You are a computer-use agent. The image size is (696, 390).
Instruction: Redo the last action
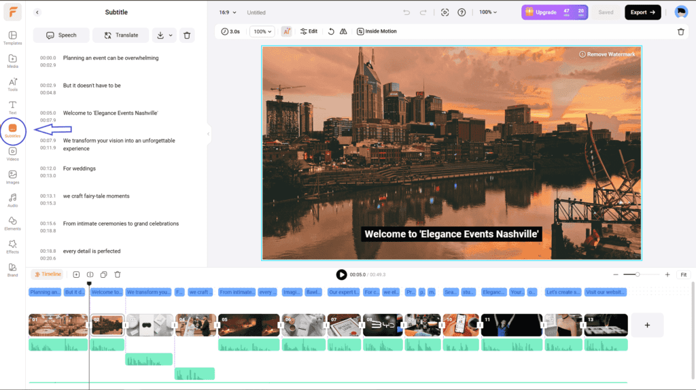tap(423, 12)
